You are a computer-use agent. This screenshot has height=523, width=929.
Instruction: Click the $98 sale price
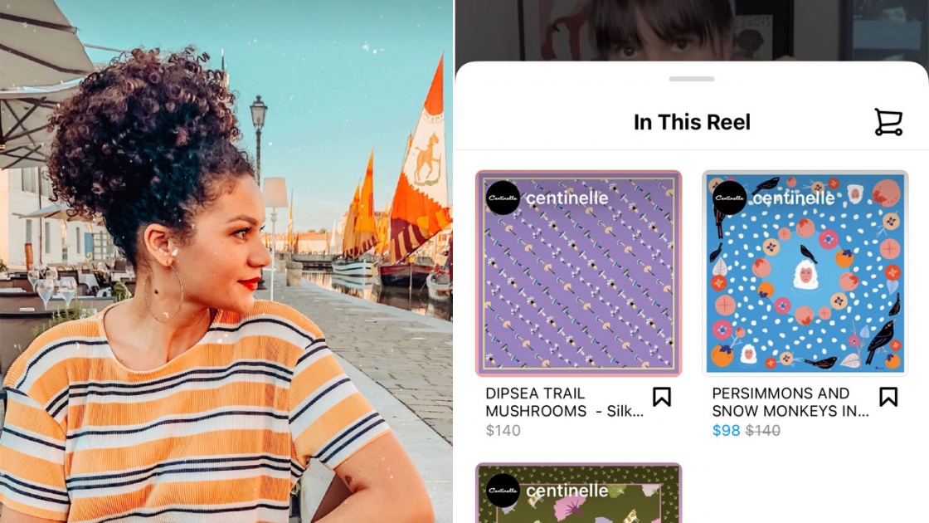coord(726,431)
